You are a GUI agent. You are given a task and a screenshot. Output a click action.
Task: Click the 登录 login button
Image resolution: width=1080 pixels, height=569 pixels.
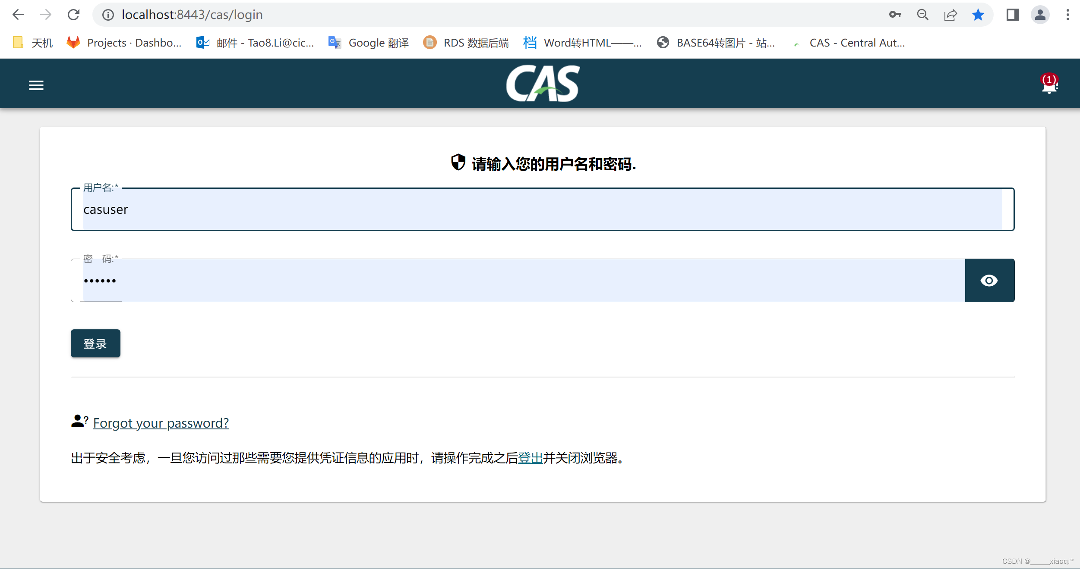[95, 344]
